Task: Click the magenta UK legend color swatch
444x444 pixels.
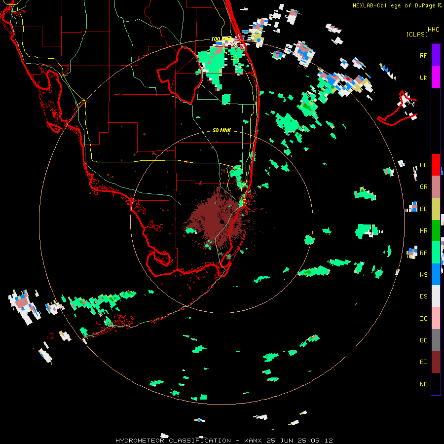Action: point(436,77)
